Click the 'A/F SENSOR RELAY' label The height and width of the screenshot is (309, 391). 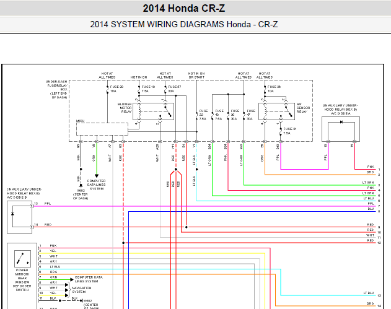pyautogui.click(x=303, y=108)
